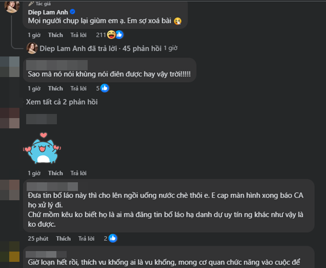Click Thích under the sticker comment
Screen dimensions: 326x268
click(x=55, y=173)
